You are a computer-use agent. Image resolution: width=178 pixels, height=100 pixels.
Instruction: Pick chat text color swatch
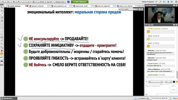click(174, 82)
